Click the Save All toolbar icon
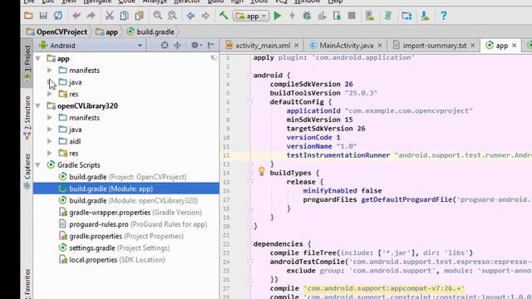The height and width of the screenshot is (299, 532). [x=43, y=16]
